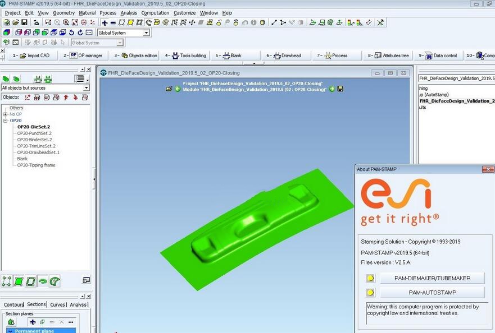Click the wireframe nodes display icon
Image resolution: width=495 pixels, height=333 pixels.
tap(6, 281)
